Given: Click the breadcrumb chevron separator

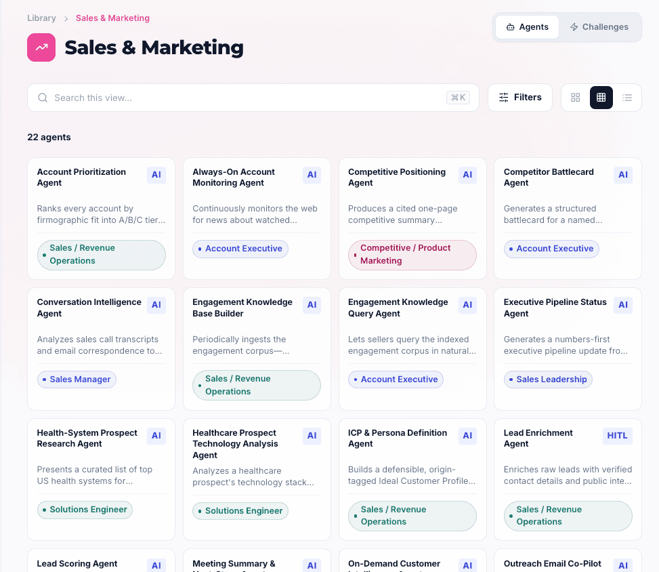Looking at the screenshot, I should pos(66,18).
